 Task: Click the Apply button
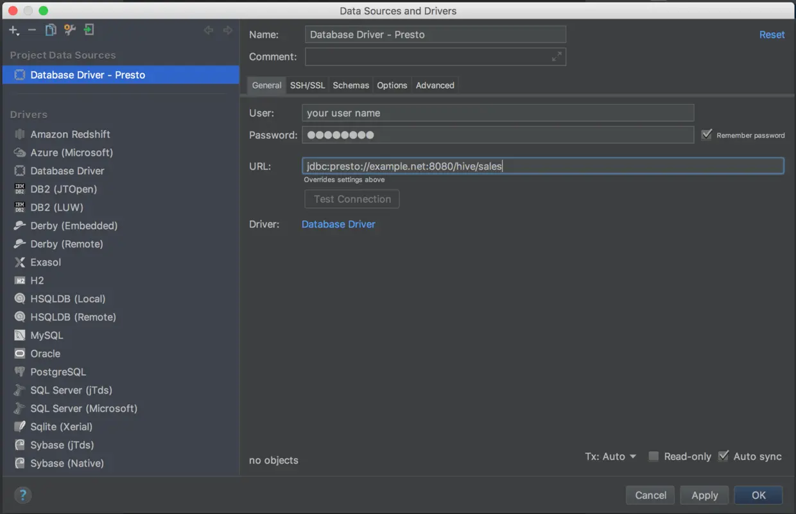click(704, 495)
